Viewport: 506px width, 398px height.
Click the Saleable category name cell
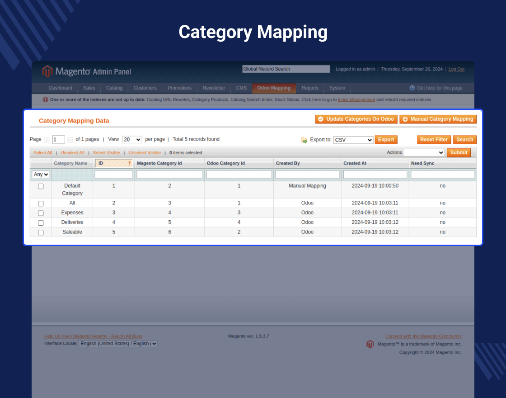pos(72,232)
